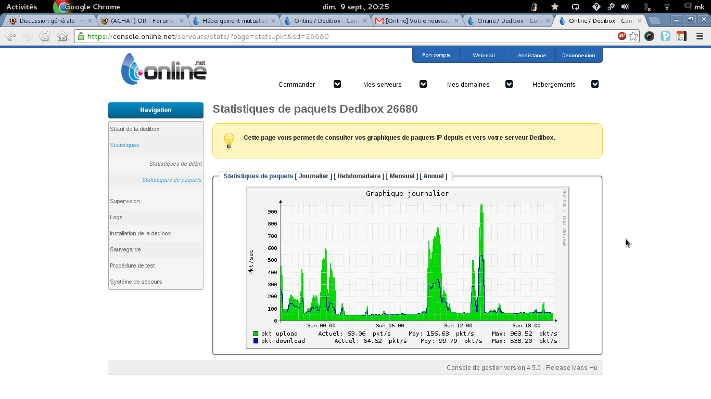Click the green SSL padlock icon

tap(81, 36)
